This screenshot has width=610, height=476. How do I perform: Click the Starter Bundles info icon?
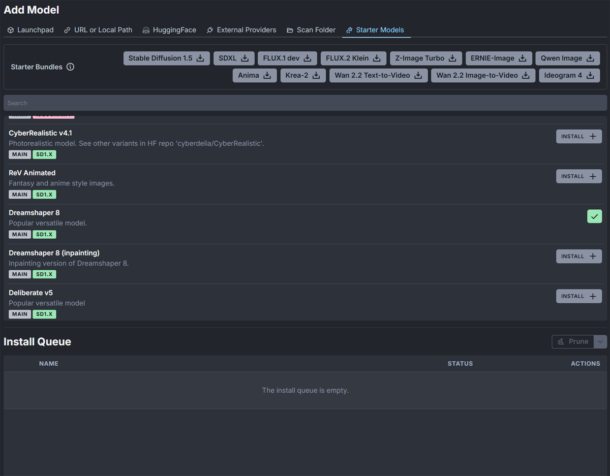tap(71, 67)
